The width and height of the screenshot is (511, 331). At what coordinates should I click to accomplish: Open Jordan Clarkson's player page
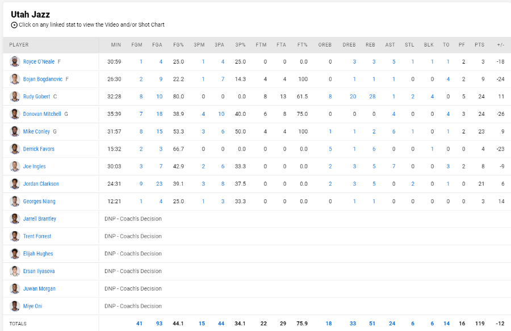41,184
